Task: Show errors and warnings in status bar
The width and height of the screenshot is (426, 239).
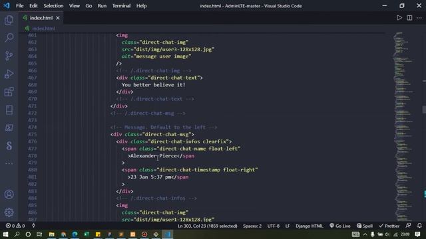Action: (x=15, y=226)
